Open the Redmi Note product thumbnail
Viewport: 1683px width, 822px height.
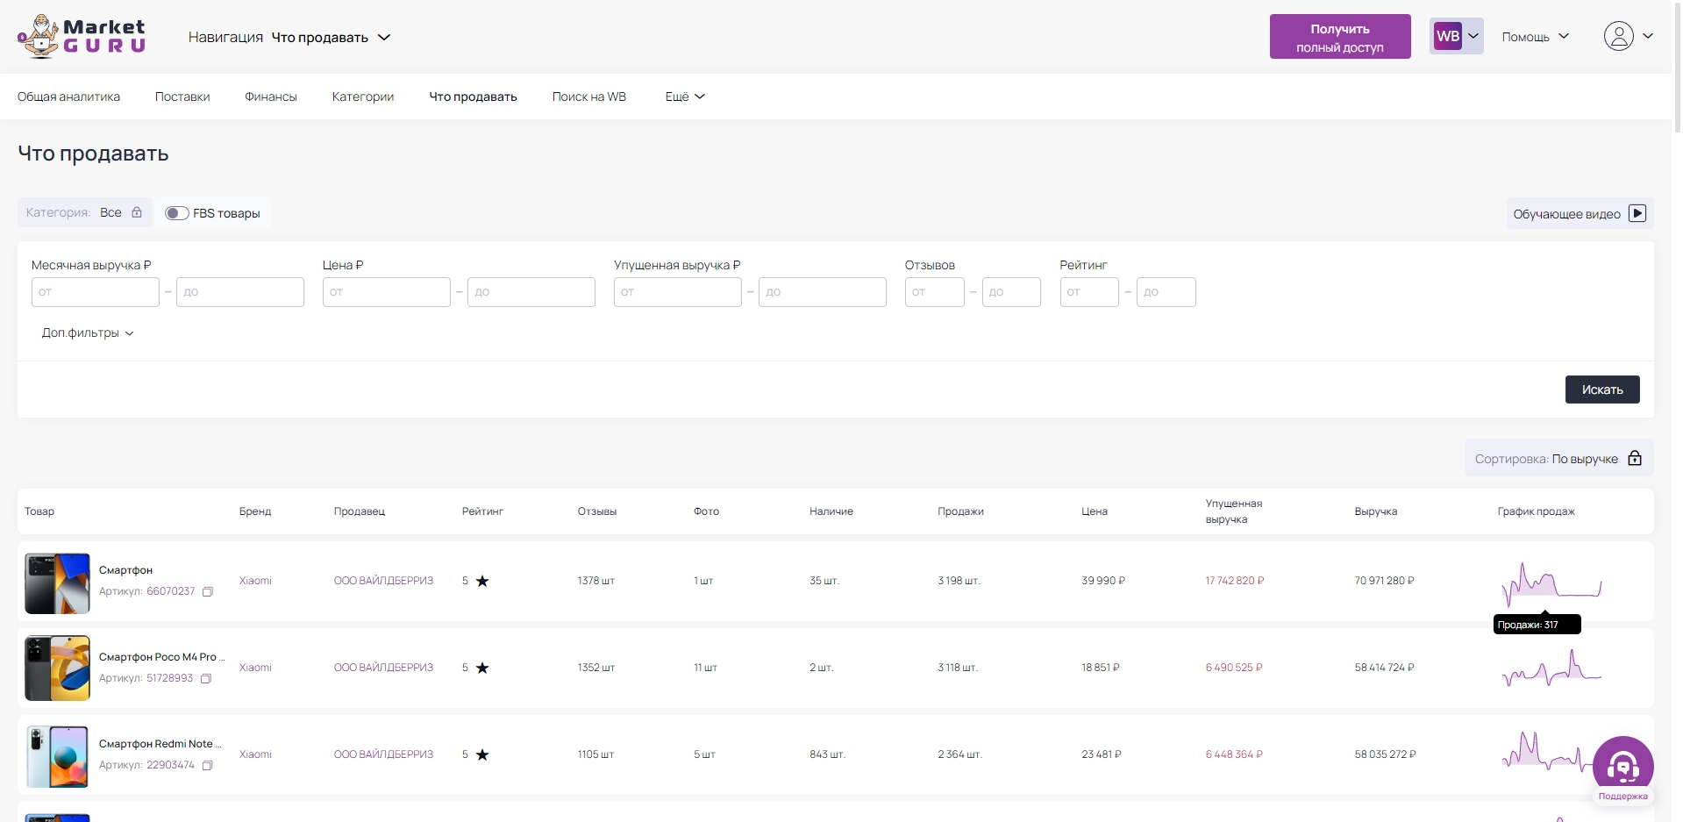coord(57,756)
